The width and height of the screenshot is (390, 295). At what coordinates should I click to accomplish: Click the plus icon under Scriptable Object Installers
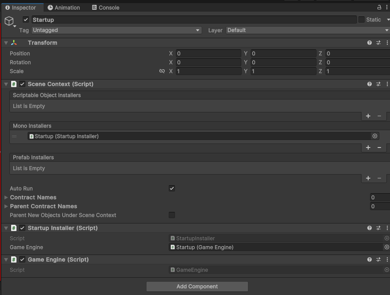pyautogui.click(x=368, y=116)
